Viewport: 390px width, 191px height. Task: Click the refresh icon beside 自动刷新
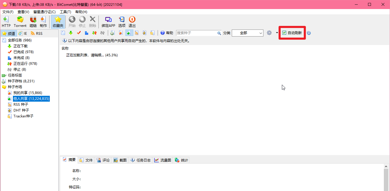(x=309, y=33)
